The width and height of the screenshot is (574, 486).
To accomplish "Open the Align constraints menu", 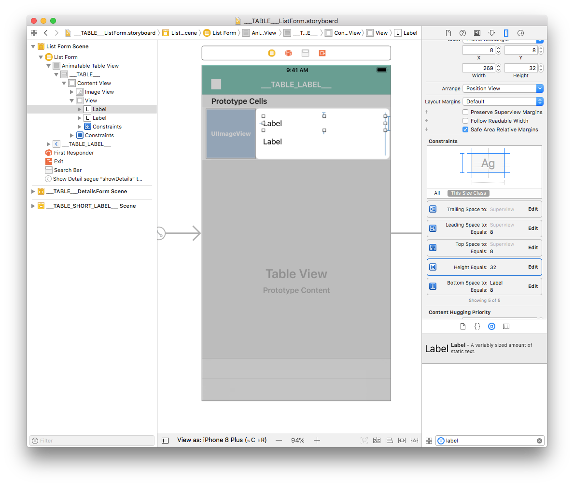I will (389, 440).
